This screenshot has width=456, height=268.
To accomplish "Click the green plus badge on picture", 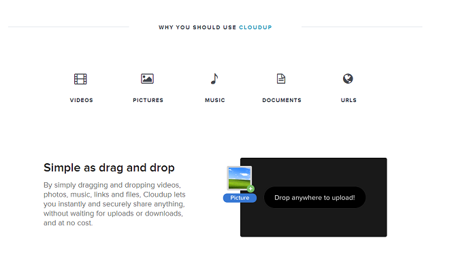I will point(250,188).
